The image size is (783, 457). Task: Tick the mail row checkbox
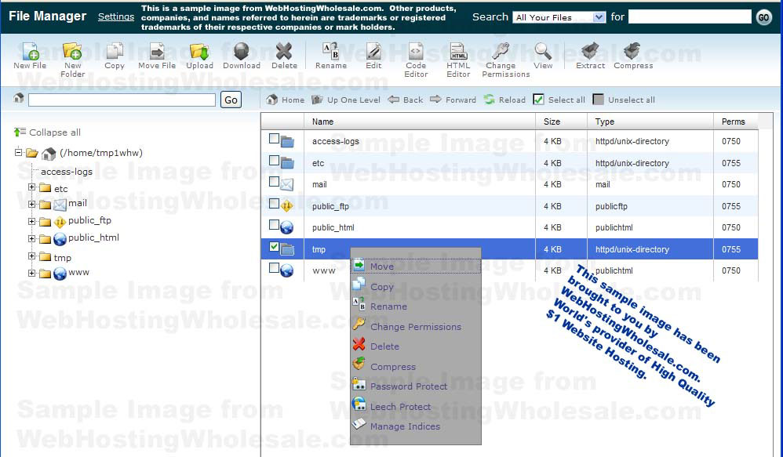point(274,182)
